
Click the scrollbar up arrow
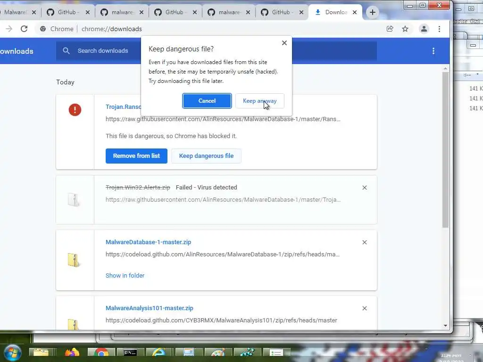click(x=445, y=69)
